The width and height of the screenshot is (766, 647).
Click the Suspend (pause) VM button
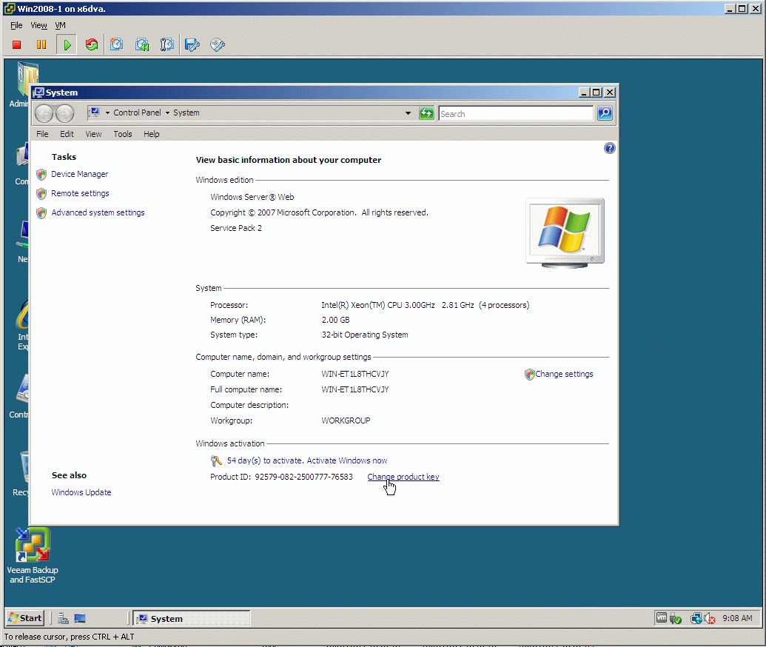[x=41, y=45]
